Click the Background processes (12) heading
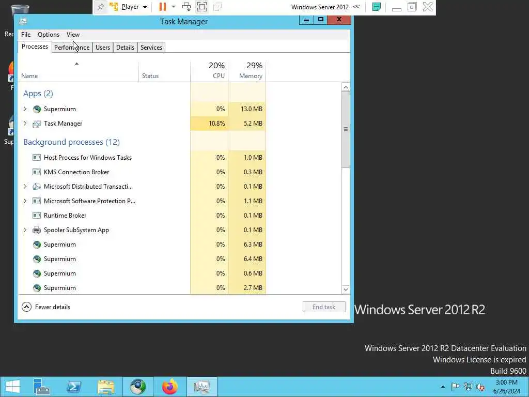The image size is (529, 397). coord(71,142)
